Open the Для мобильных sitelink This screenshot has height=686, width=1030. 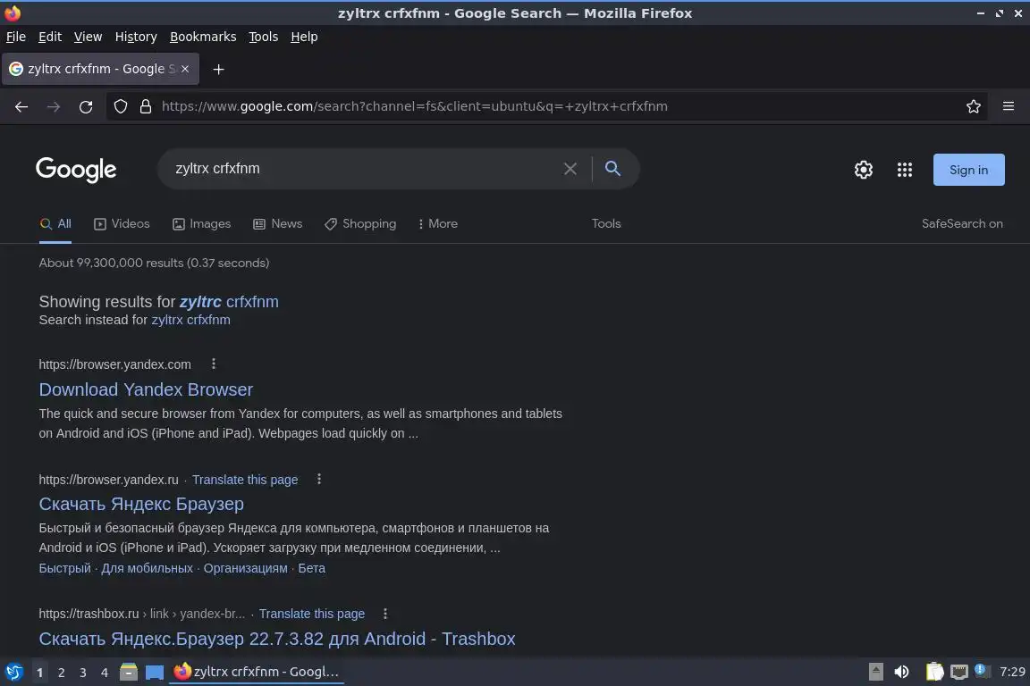tap(148, 568)
